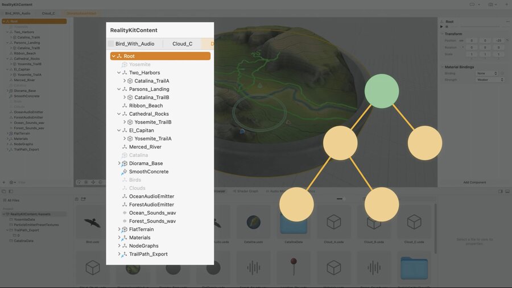Click the dimmed Catalina entity icon, enlarged panel
Viewport: 512px width, 288px height.
pos(125,155)
